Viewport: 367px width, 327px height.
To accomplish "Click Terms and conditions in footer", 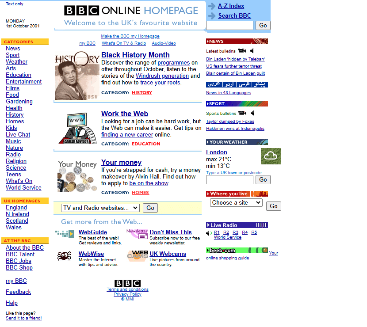I will pyautogui.click(x=127, y=289).
